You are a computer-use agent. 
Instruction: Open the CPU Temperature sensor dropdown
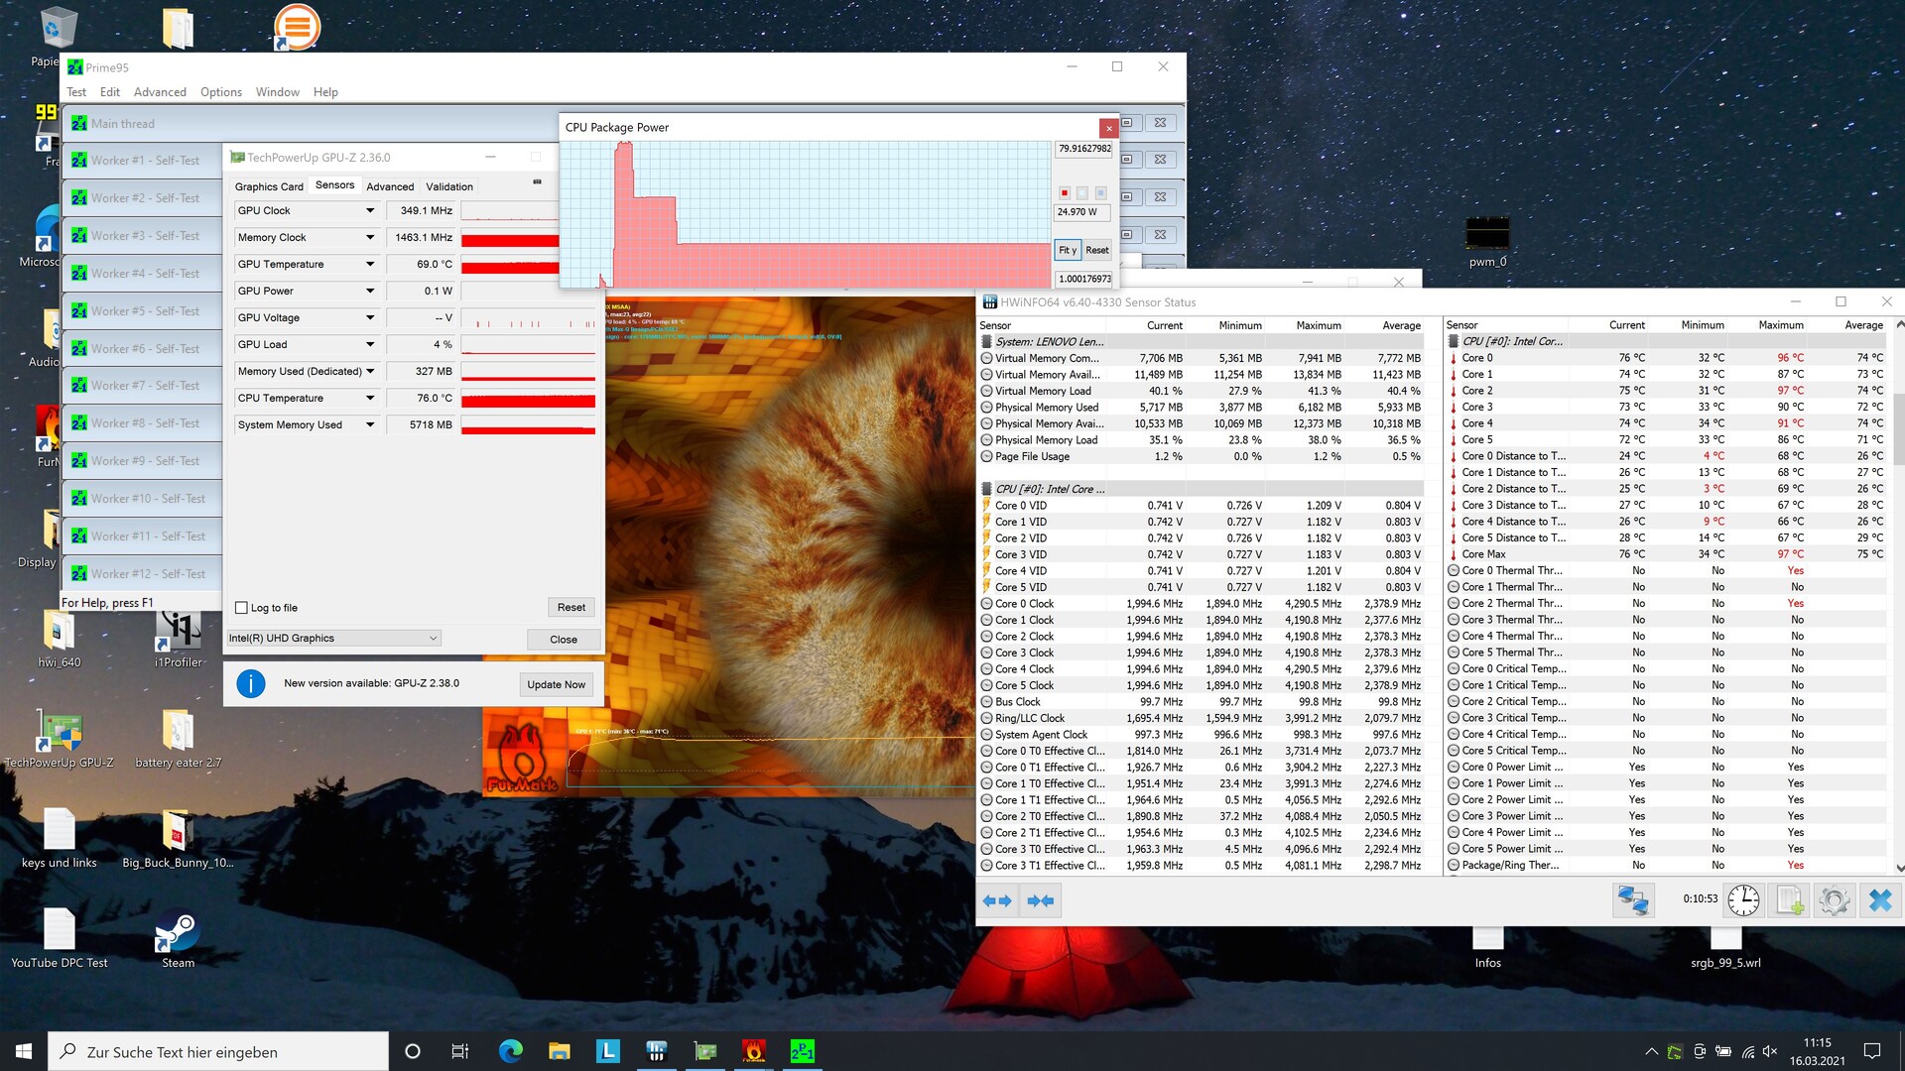(x=370, y=399)
